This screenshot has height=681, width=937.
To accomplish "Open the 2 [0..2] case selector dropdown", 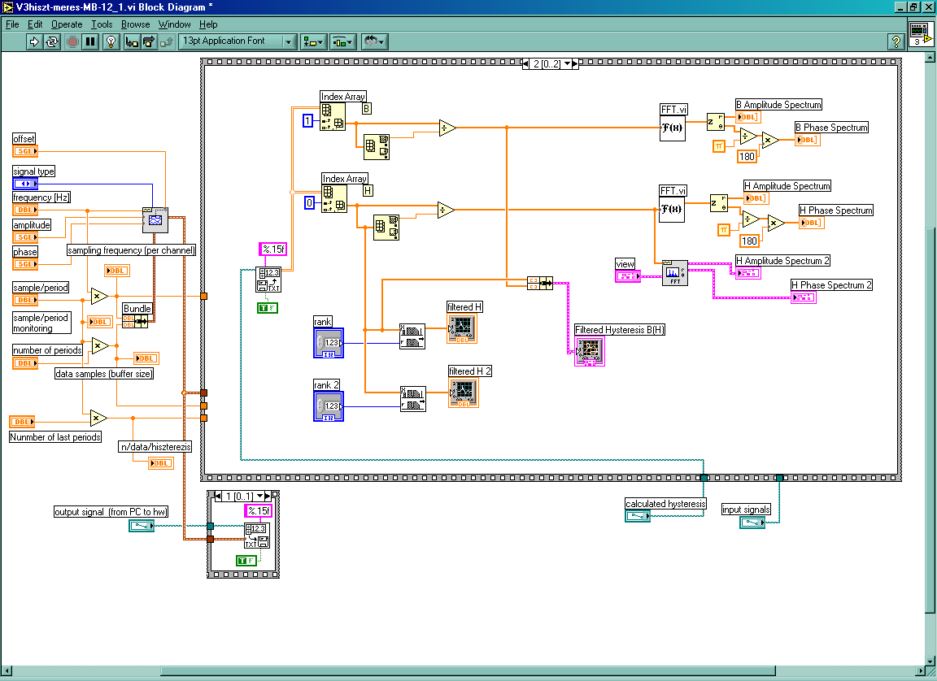I will [567, 64].
